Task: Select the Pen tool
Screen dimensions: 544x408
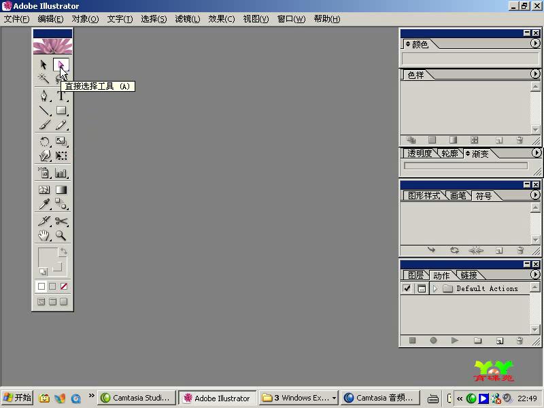Action: 44,95
